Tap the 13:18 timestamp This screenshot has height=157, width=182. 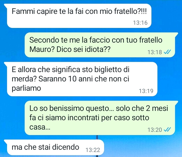click(x=155, y=52)
